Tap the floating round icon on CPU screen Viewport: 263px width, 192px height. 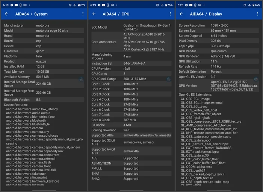click(x=169, y=79)
